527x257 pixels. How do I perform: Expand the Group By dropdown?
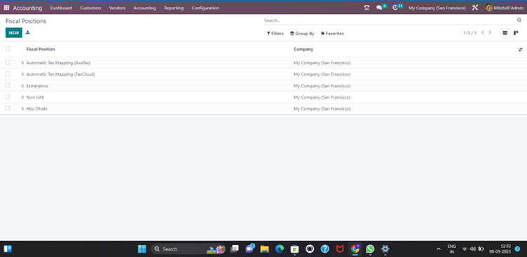click(x=302, y=34)
